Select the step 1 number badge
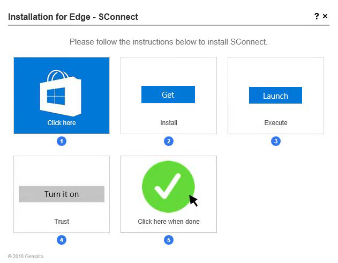 tap(62, 141)
